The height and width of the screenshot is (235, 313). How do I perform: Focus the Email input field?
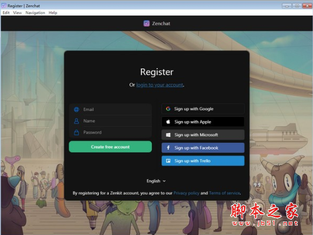(110, 109)
